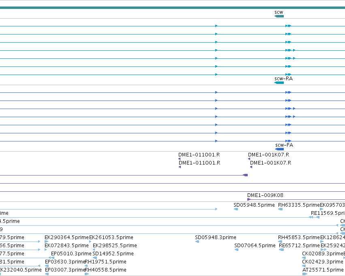The height and width of the screenshot is (276, 345).
Task: Open the RH63335.5prime EST feature
Action: coord(299,205)
